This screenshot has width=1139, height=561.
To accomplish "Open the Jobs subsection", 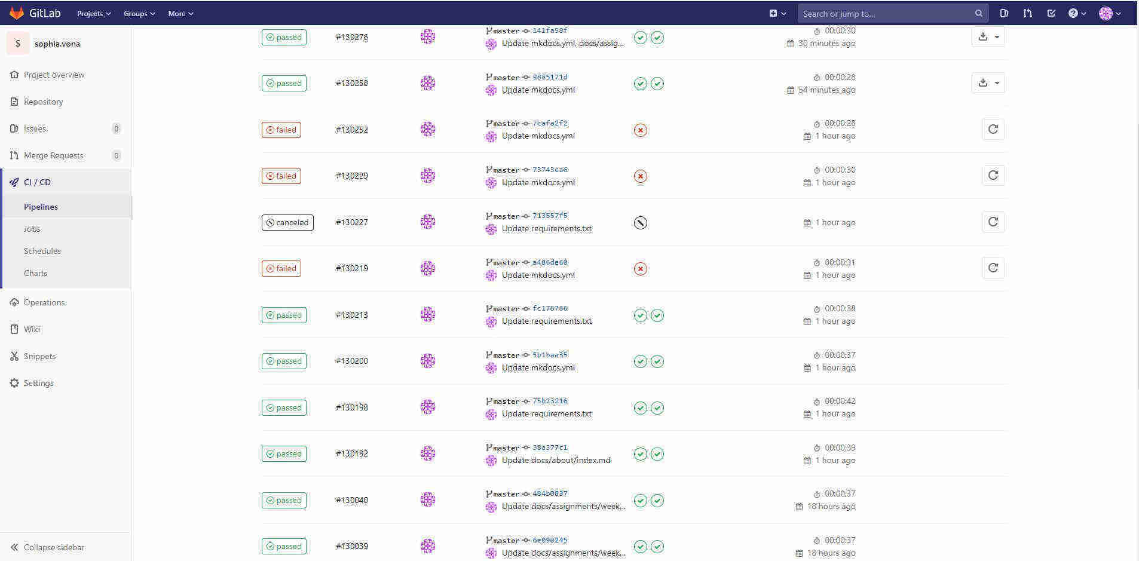I will [32, 229].
